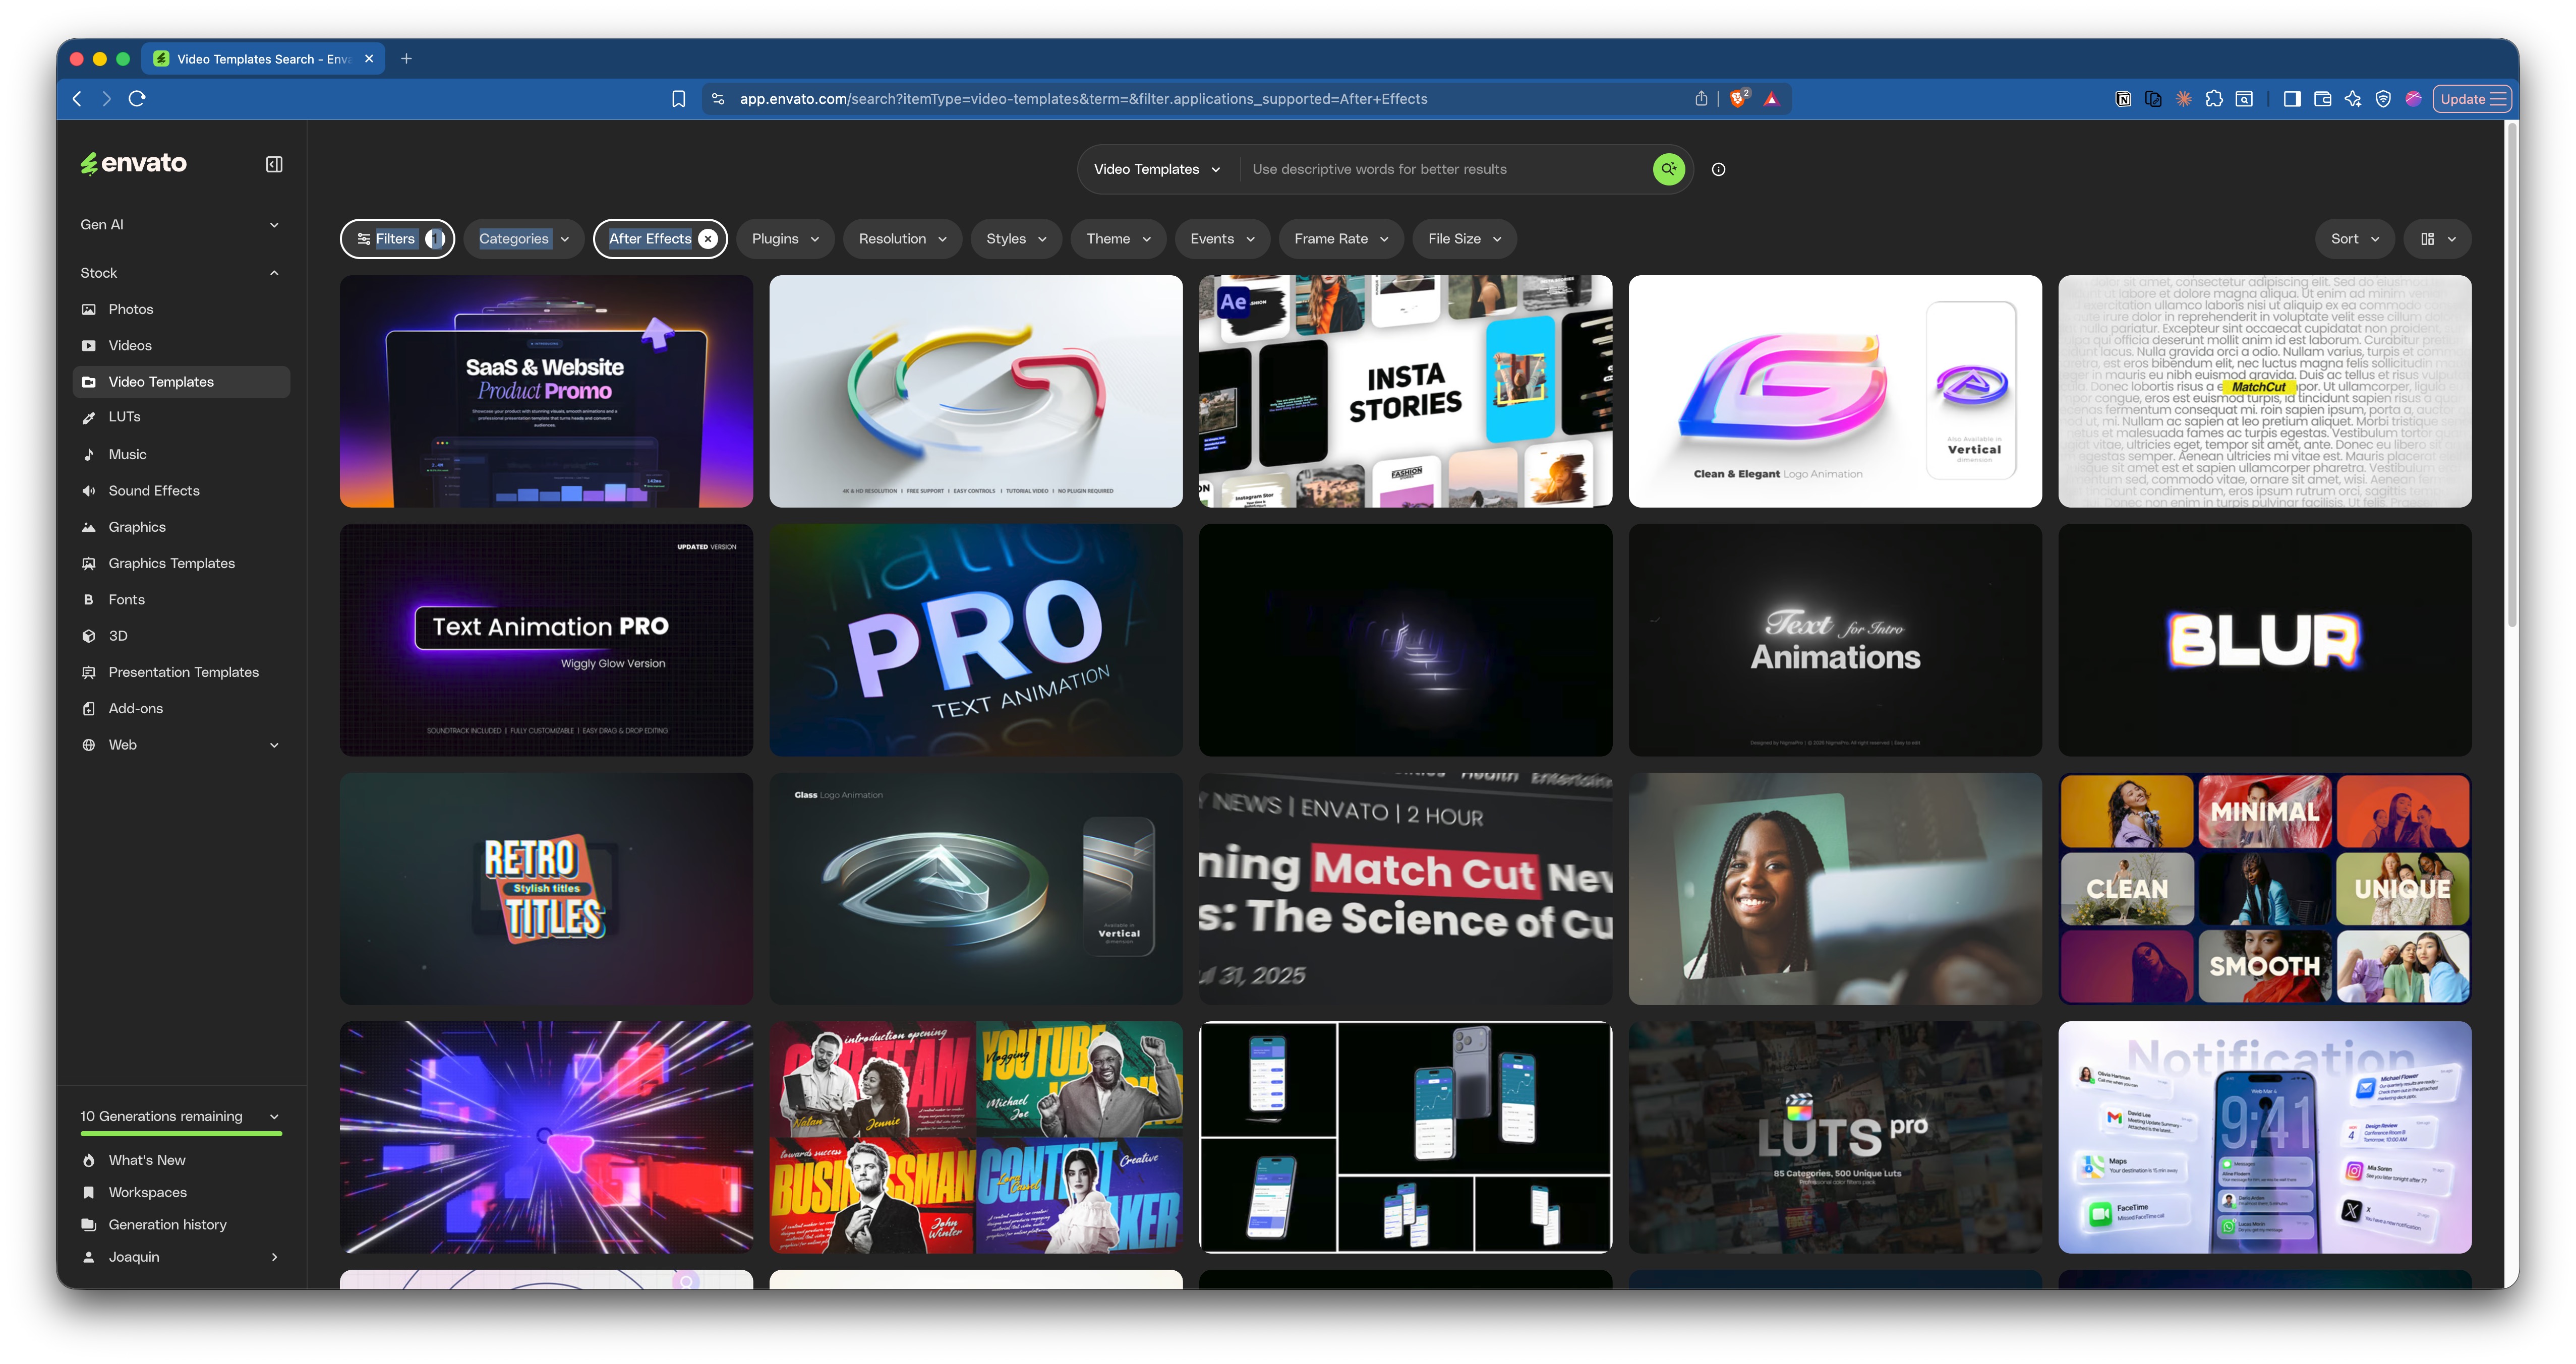Open the LUTs pro template thumbnail

[x=1835, y=1137]
